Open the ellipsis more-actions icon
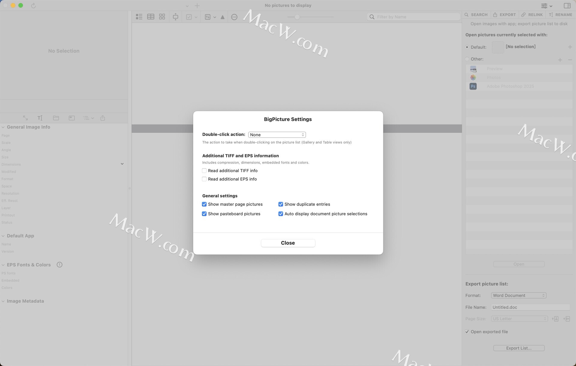 point(234,17)
